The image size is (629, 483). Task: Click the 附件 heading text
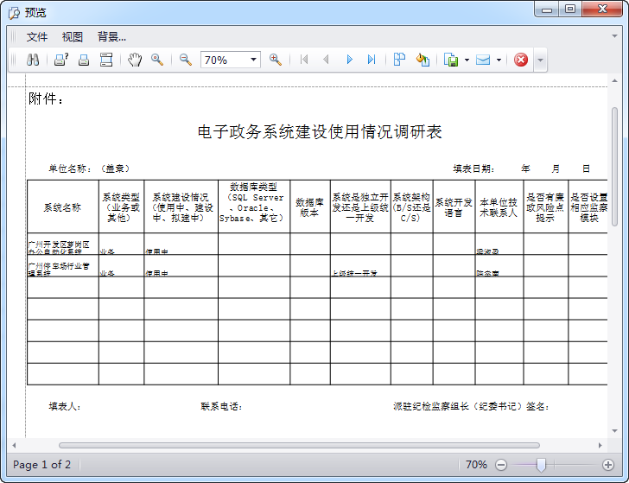point(46,99)
